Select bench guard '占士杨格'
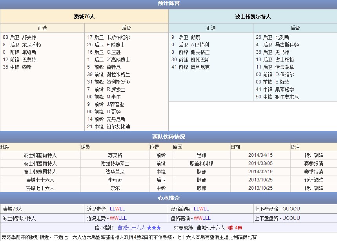Viewport: 337px width, 241px height. (284, 60)
